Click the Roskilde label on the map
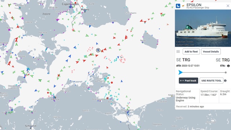 click(x=53, y=7)
